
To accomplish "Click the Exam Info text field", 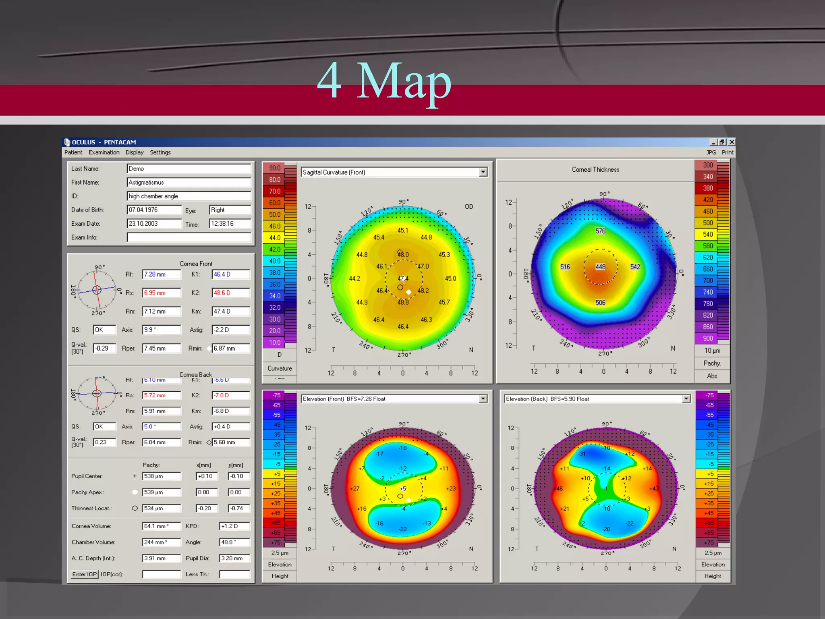I will (x=189, y=237).
